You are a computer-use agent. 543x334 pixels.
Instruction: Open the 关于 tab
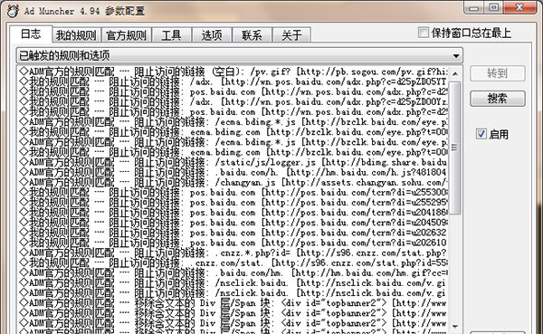[x=291, y=35]
